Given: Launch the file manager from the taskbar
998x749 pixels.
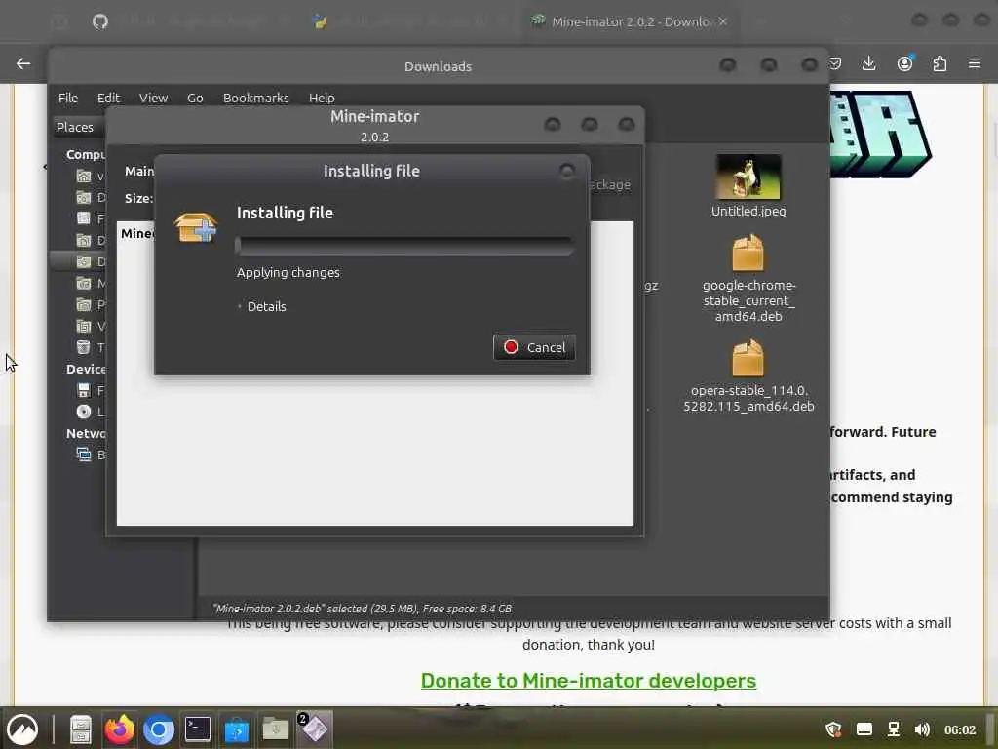Looking at the screenshot, I should click(x=81, y=729).
